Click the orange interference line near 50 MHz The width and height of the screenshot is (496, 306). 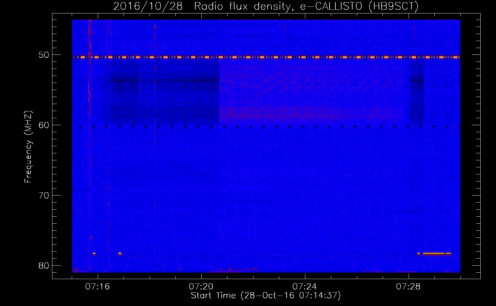click(x=266, y=57)
